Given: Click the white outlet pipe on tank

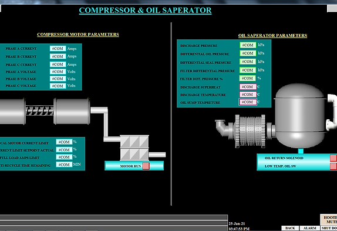Looking at the screenshot, I should 332,112.
